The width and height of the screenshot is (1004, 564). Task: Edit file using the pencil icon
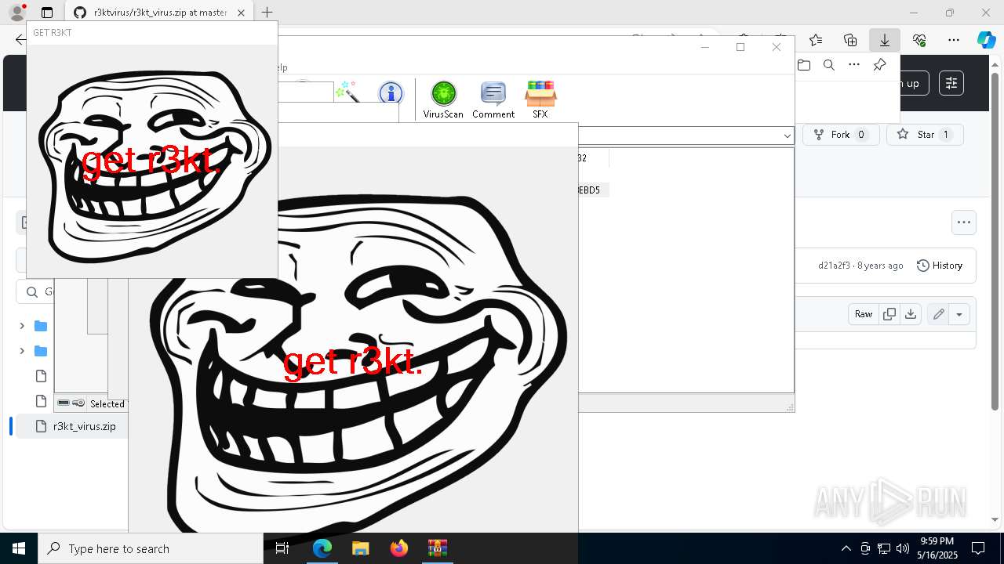click(x=938, y=314)
